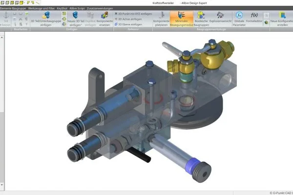293x195 pixels.
Task: Open the KeyShot tab
Action: (x=62, y=8)
